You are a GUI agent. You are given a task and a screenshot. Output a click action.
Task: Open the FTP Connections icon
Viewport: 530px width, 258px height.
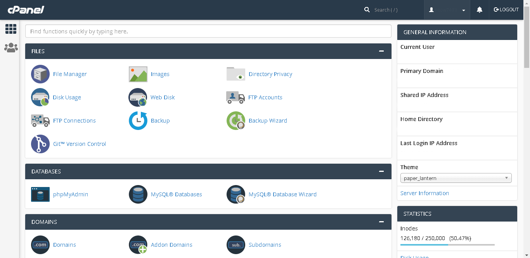coord(40,121)
